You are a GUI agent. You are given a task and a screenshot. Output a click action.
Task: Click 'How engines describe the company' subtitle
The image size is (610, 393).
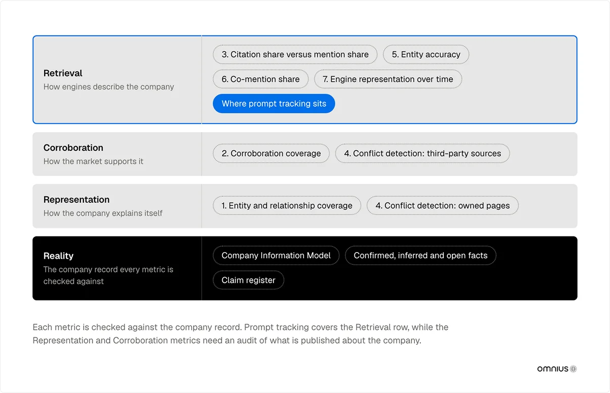point(109,87)
